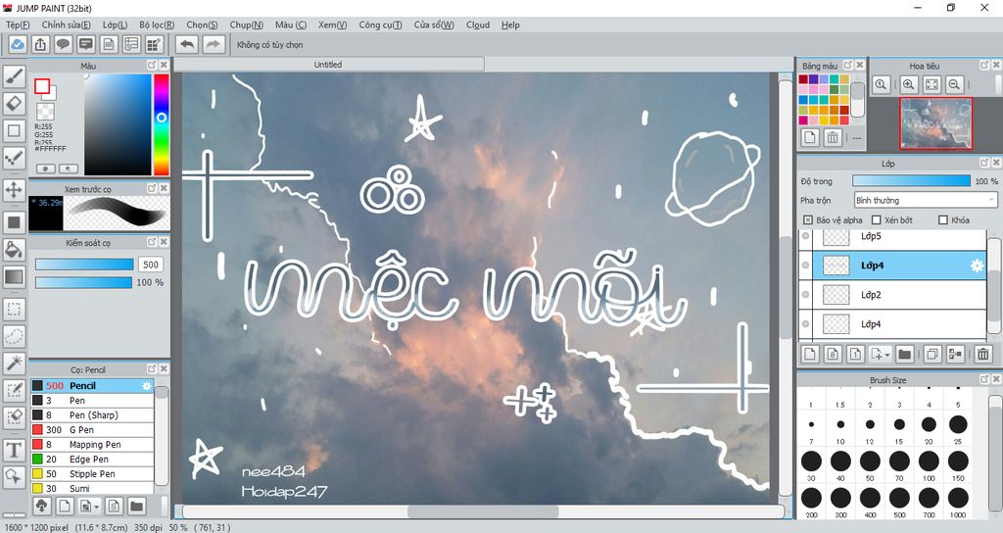Click the hue rainbow slider
This screenshot has width=1003, height=533.
(x=162, y=124)
